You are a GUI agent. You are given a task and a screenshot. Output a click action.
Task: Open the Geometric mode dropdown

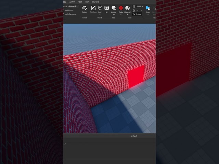click(74, 6)
